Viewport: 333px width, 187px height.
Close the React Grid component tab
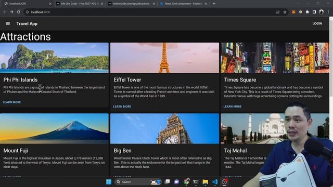pyautogui.click(x=206, y=4)
